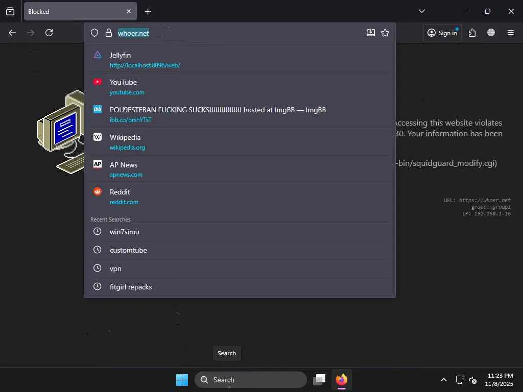Image resolution: width=523 pixels, height=392 pixels.
Task: Click the apnews.com link
Action: (x=126, y=175)
